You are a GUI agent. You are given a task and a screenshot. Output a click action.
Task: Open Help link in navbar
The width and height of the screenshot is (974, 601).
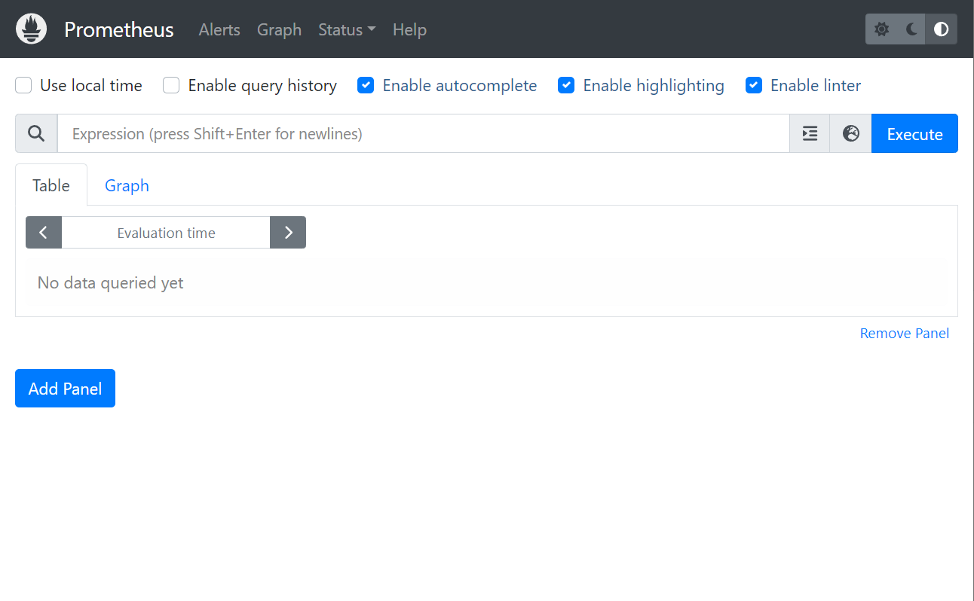click(409, 29)
